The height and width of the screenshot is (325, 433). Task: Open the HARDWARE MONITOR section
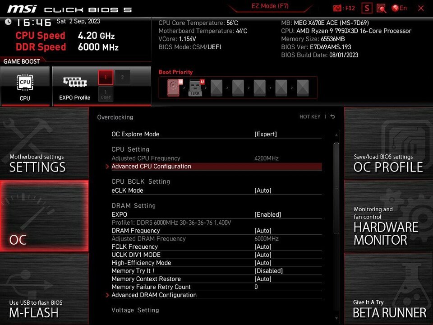pyautogui.click(x=388, y=216)
